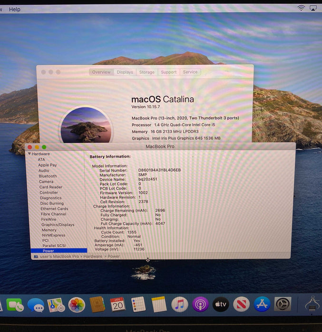The image size is (322, 332).
Task: Click Charge Remaining value 2696
Action: (160, 210)
